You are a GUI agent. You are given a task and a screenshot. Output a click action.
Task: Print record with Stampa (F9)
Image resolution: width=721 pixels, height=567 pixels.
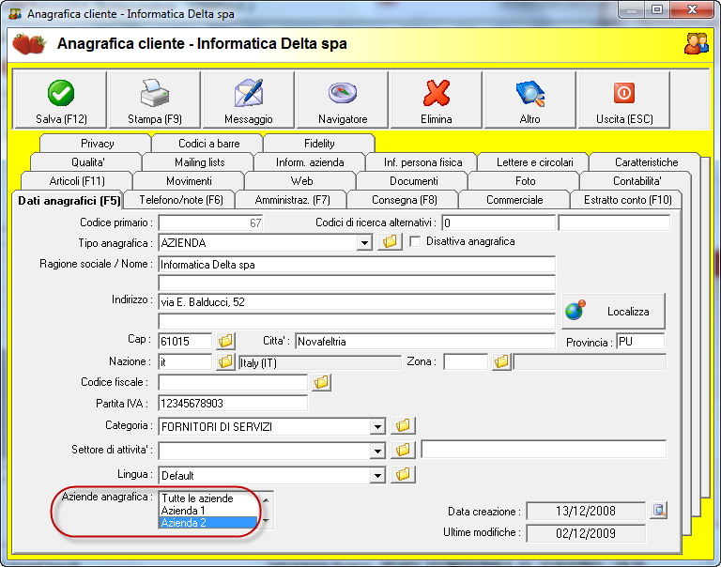click(155, 100)
